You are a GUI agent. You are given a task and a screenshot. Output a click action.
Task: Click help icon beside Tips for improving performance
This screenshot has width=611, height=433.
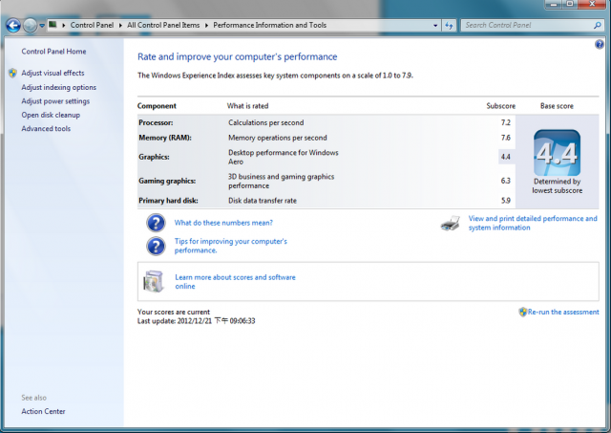point(156,247)
